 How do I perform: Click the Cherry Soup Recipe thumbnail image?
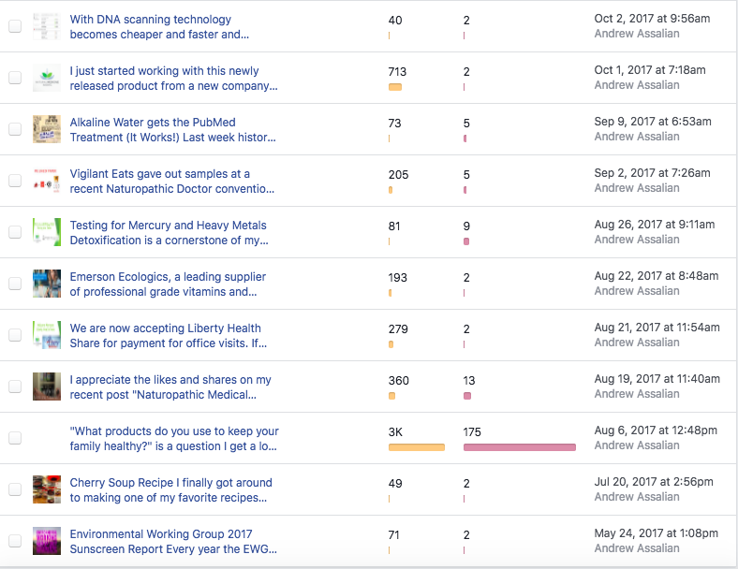pyautogui.click(x=47, y=489)
